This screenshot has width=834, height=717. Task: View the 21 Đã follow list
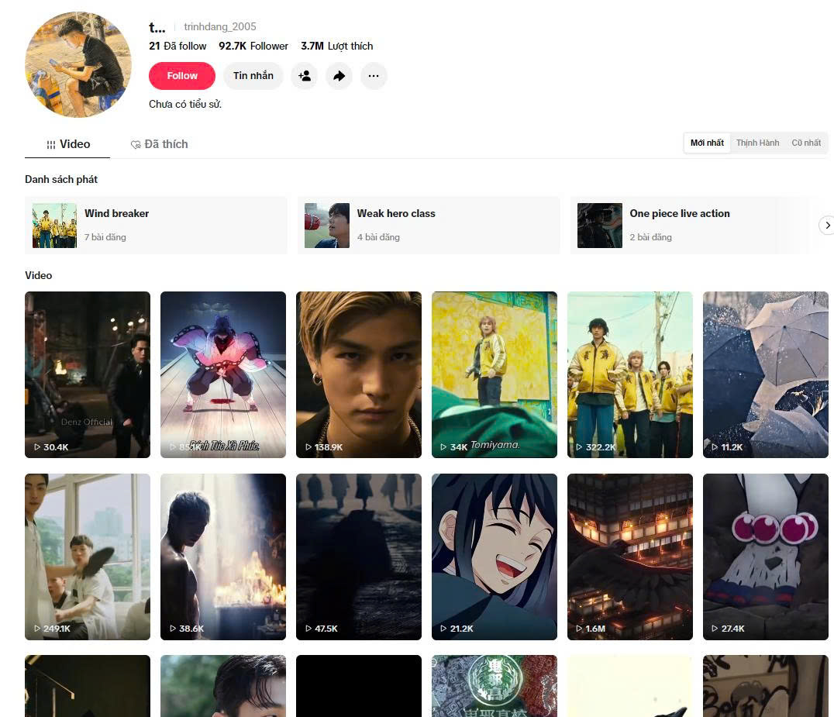(x=177, y=47)
